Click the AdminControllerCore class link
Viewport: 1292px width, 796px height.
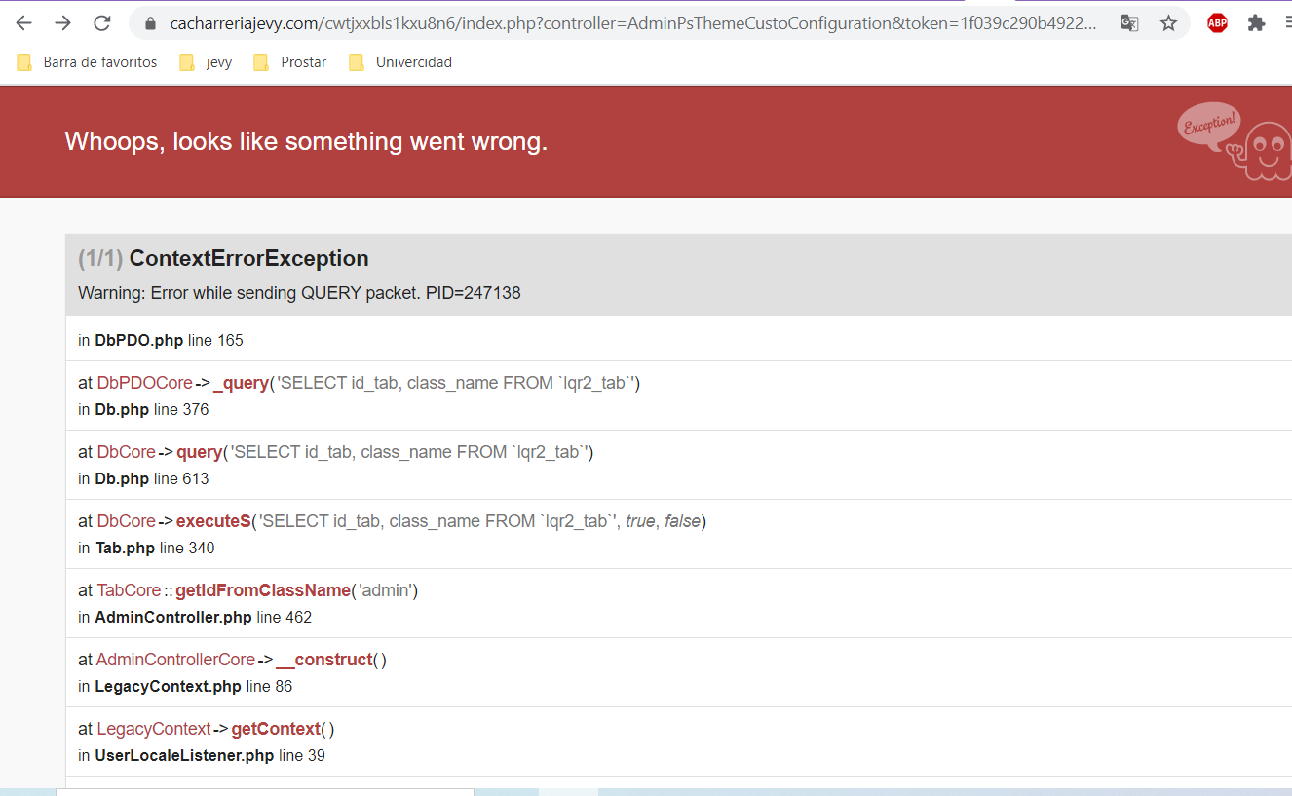tap(175, 660)
